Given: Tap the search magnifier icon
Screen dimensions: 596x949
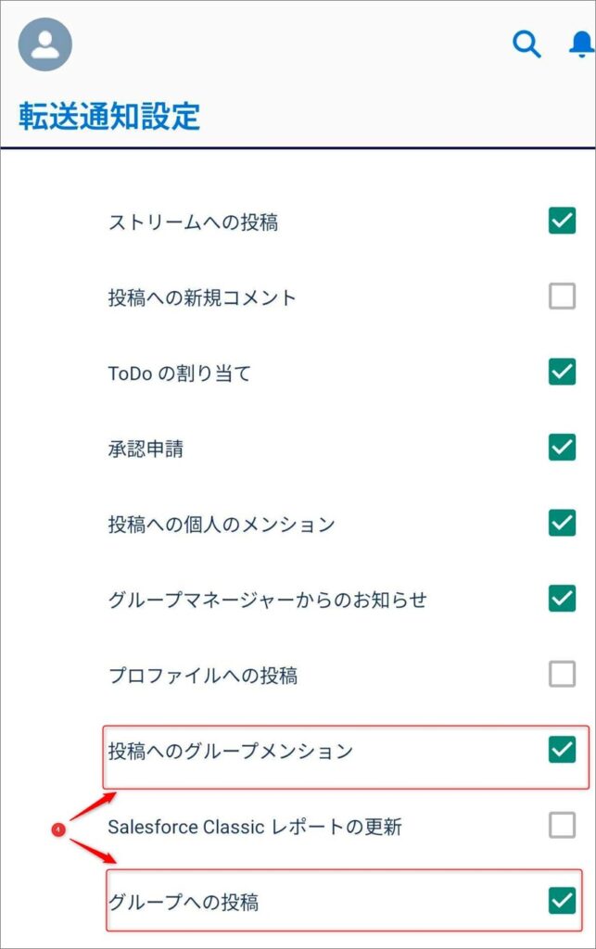Looking at the screenshot, I should pos(526,44).
